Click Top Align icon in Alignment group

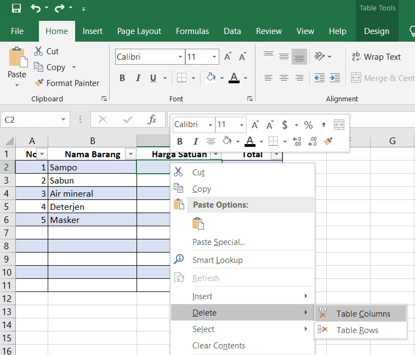(269, 54)
